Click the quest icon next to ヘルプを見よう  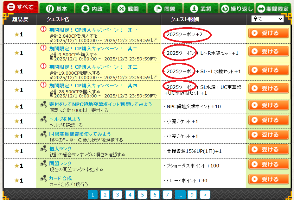[44, 119]
